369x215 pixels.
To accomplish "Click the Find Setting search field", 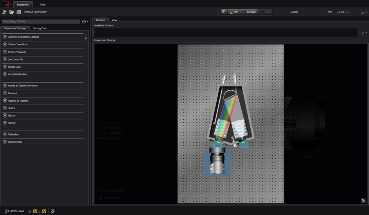I will 40,21.
